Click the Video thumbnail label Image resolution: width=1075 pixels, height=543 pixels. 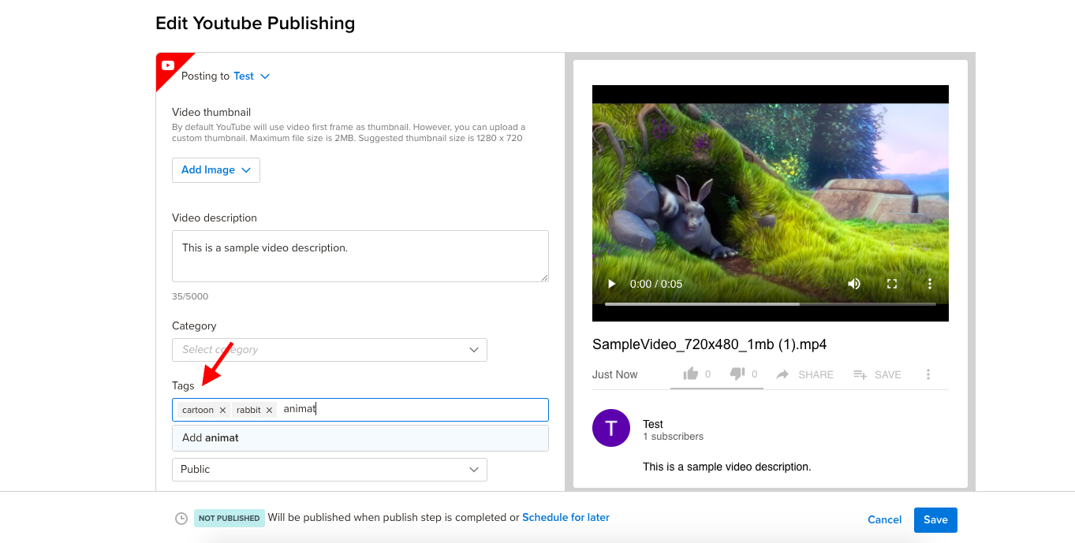tap(211, 113)
